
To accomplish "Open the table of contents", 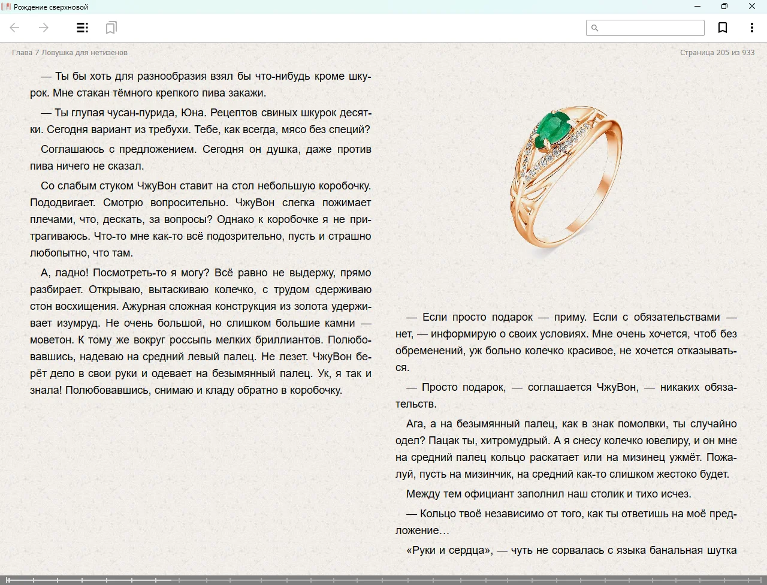I will (83, 28).
